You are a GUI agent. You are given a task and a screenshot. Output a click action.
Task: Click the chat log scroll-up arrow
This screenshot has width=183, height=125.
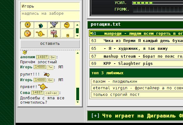[78, 53]
